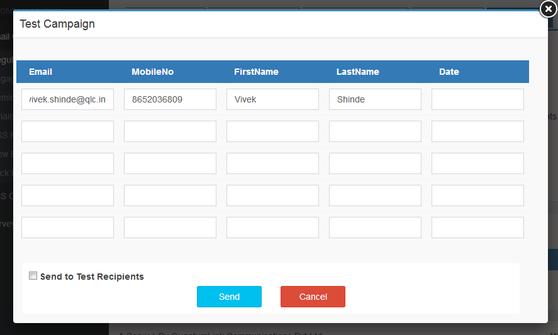
Task: Select the fourth row Email field
Action: click(67, 195)
